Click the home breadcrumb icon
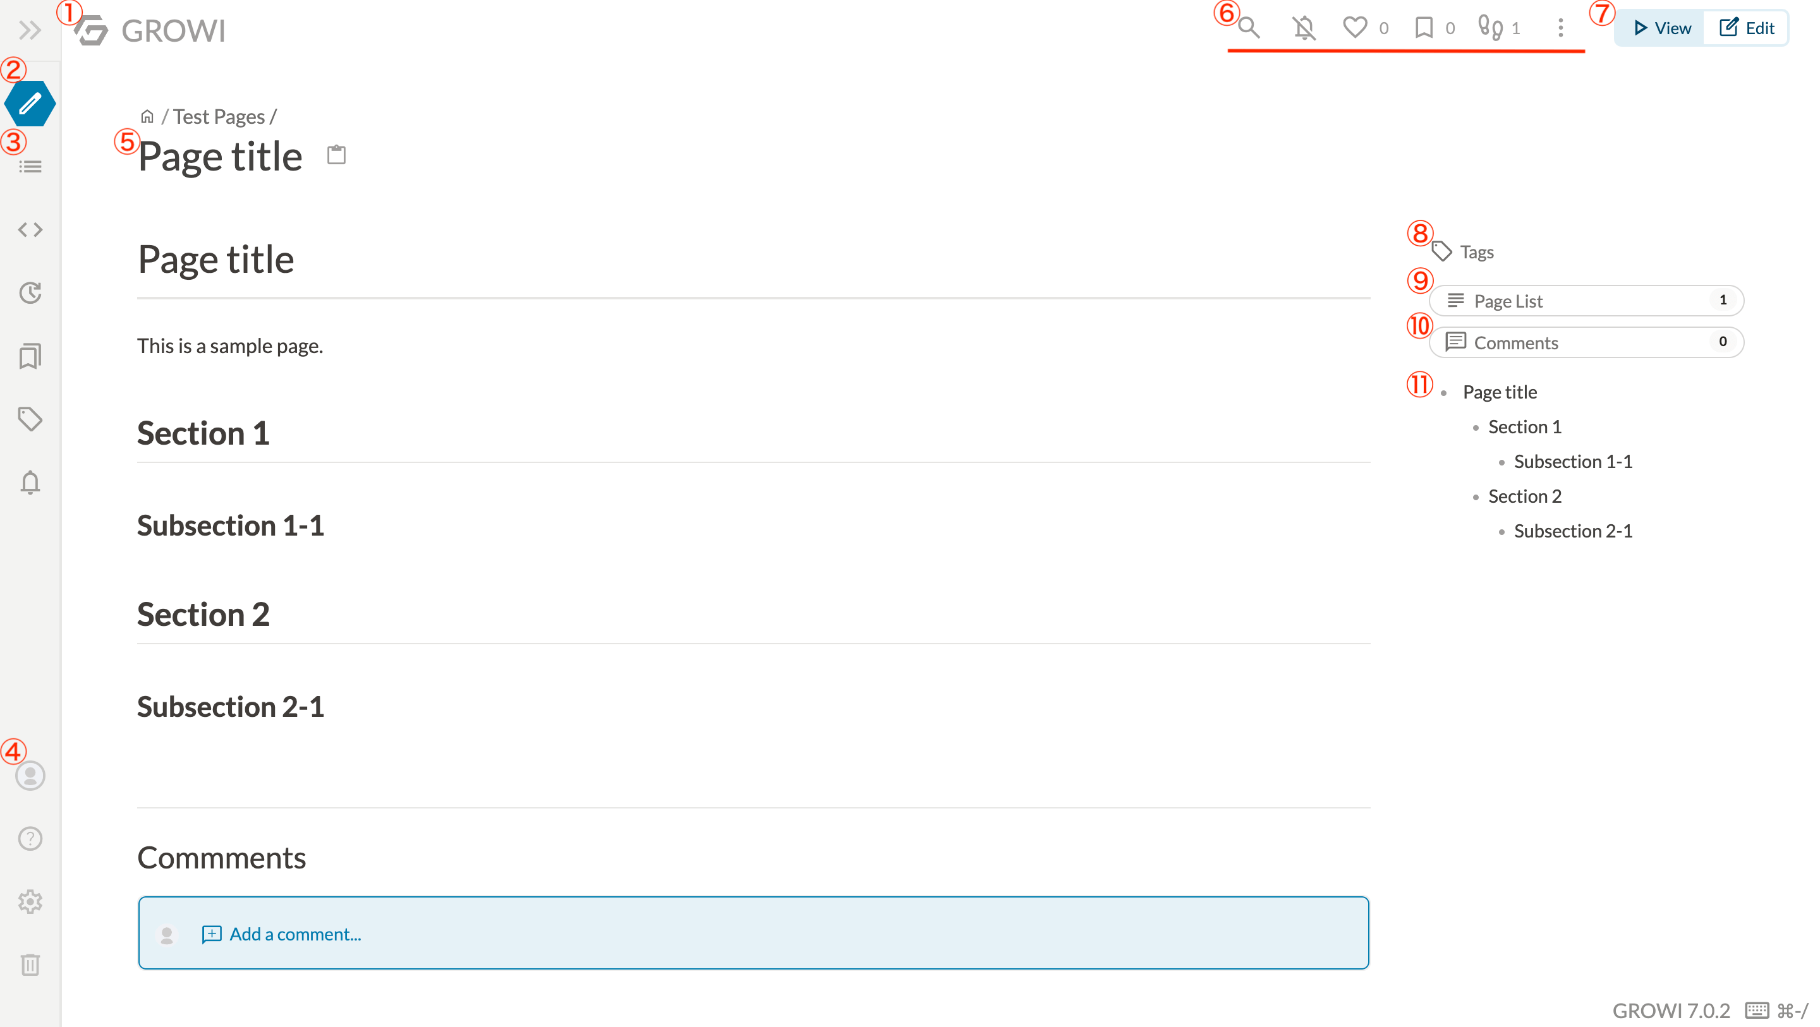The height and width of the screenshot is (1027, 1820). (146, 115)
